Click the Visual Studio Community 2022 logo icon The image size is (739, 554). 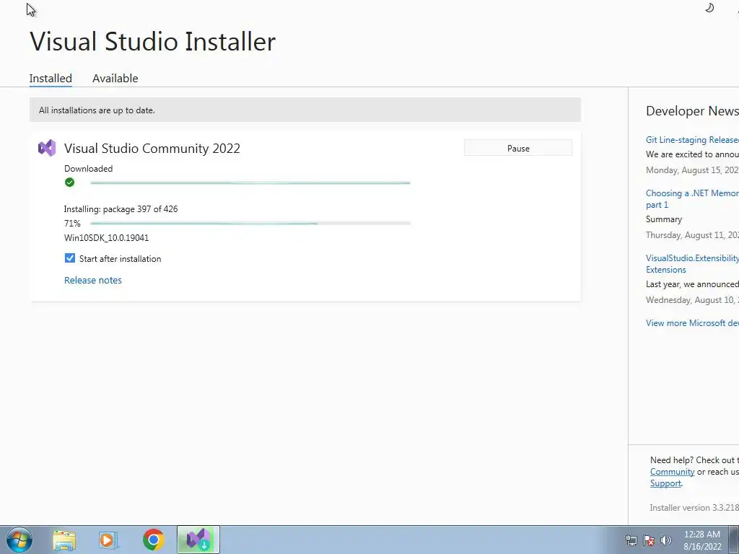[47, 149]
